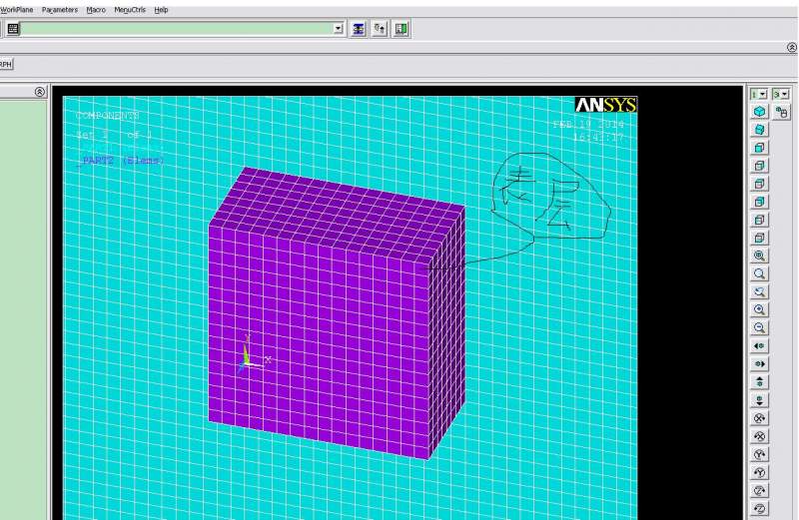Rotate about X, arrow-on-right icon
Image resolution: width=799 pixels, height=520 pixels.
tap(759, 418)
